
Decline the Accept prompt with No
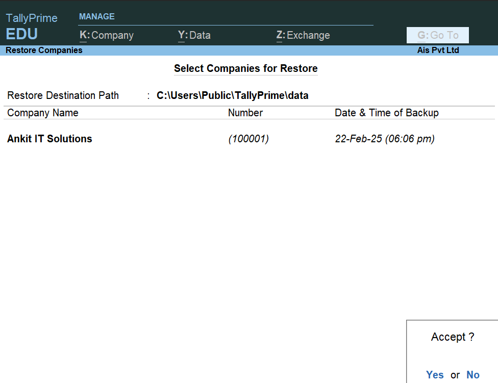click(x=473, y=375)
